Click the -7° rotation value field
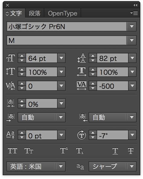This screenshot has width=143, height=179. pyautogui.click(x=113, y=135)
